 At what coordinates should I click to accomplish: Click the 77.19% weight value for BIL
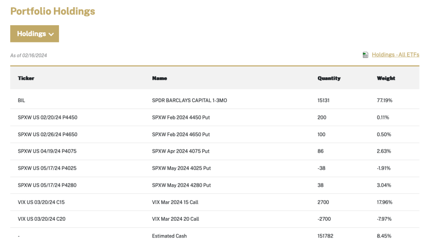[385, 101]
